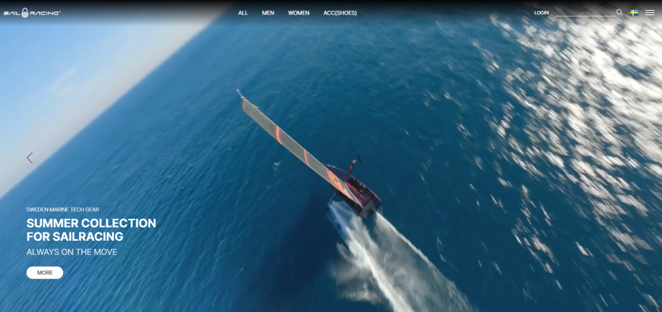
Task: Focus the search input field
Action: [x=585, y=12]
